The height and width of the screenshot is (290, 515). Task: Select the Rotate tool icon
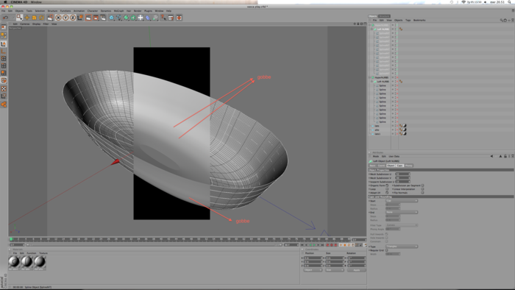pyautogui.click(x=41, y=18)
